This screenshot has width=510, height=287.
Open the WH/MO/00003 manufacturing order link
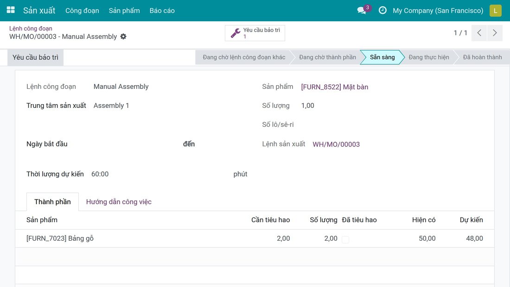click(336, 144)
